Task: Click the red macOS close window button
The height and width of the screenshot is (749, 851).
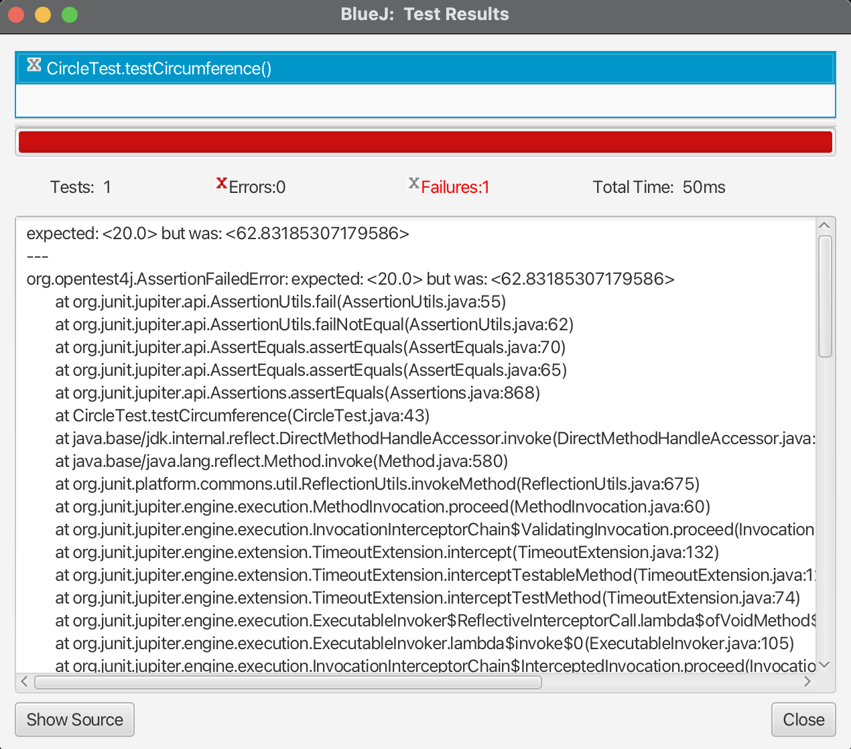Action: 16,15
